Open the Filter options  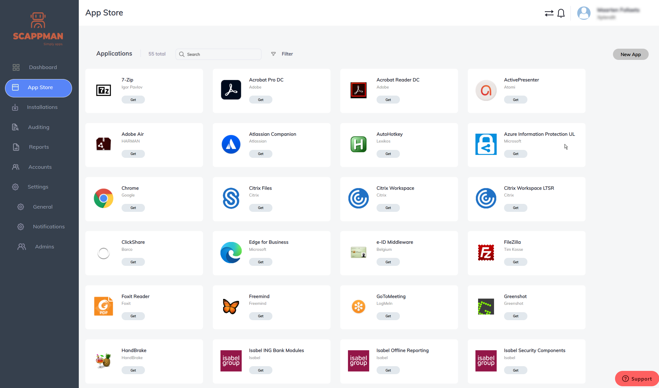(282, 54)
